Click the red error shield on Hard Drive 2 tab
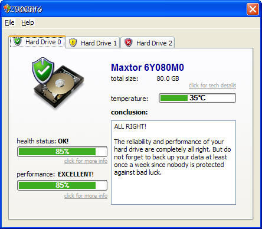 pos(128,42)
